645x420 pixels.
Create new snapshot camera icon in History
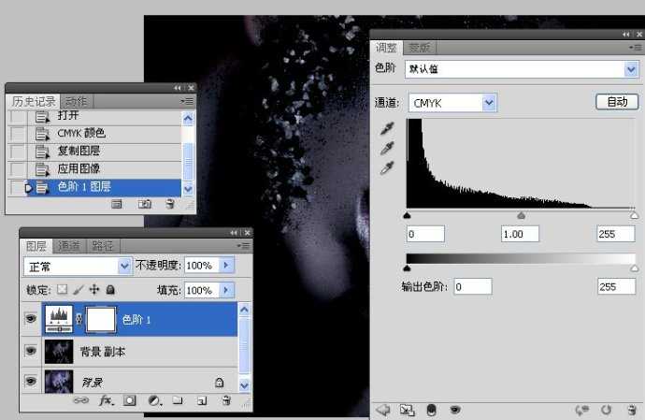144,204
